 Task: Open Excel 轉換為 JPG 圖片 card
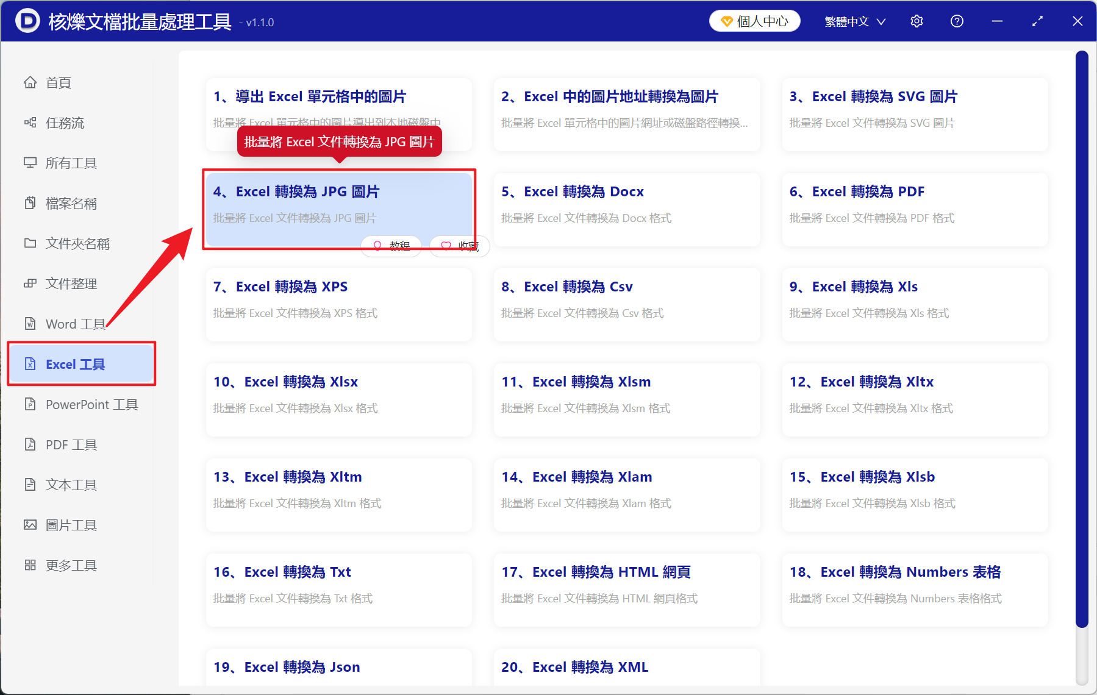coord(338,210)
